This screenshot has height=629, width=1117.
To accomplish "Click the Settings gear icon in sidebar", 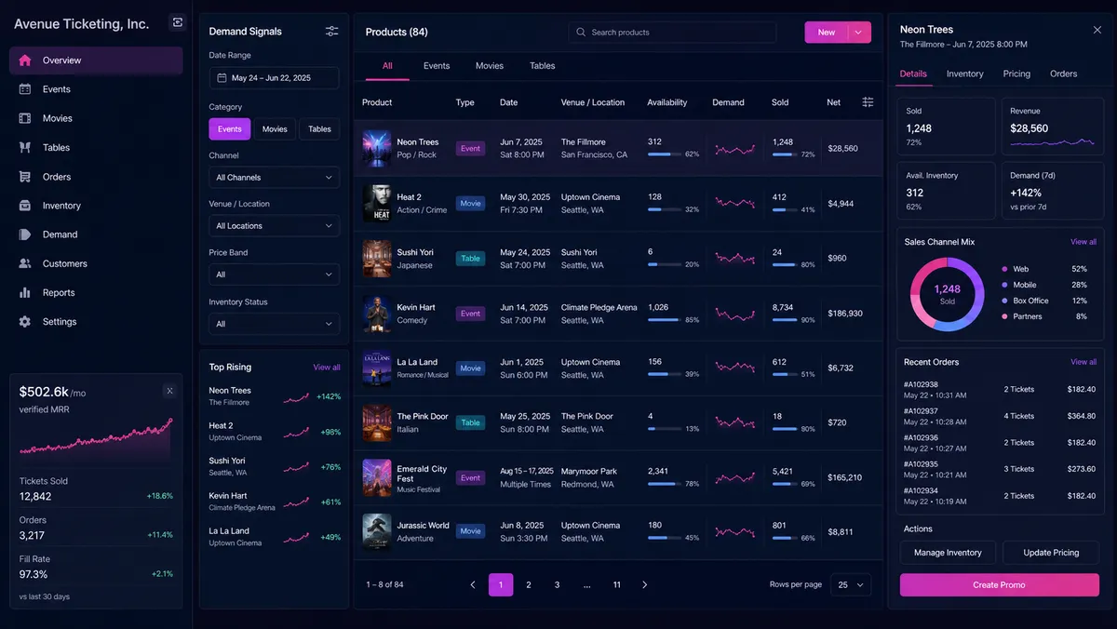I will (25, 322).
